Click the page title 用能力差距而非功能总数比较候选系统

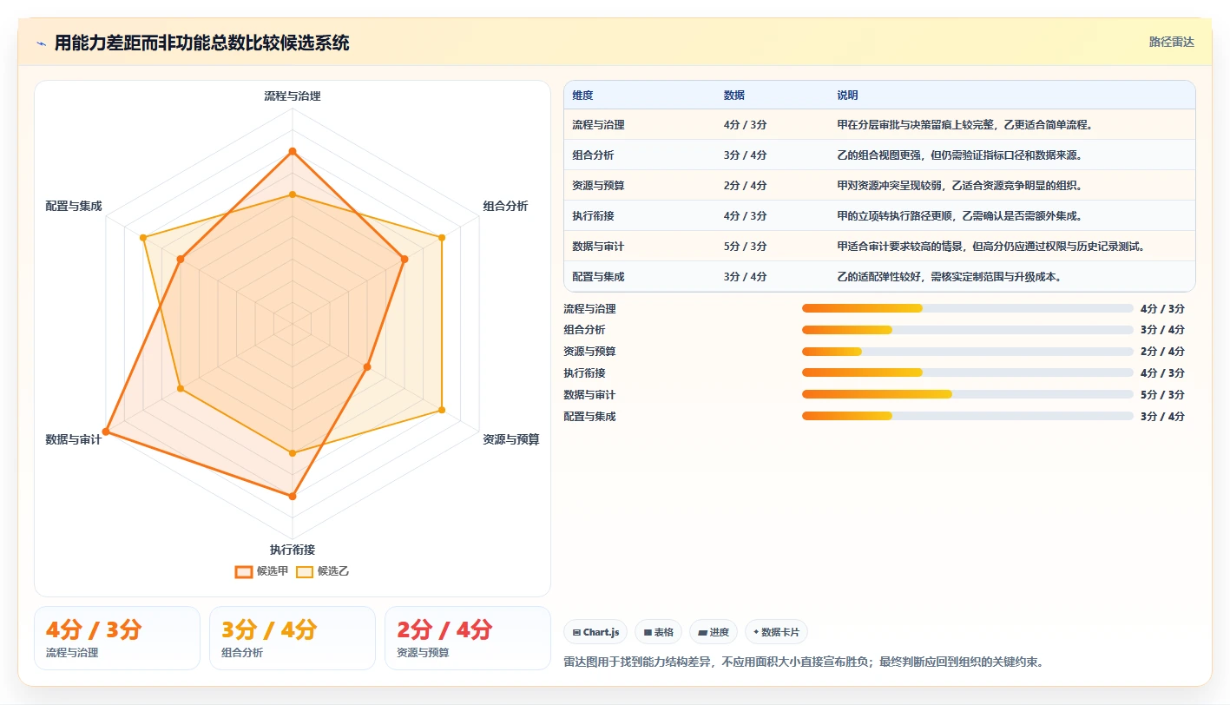[202, 43]
